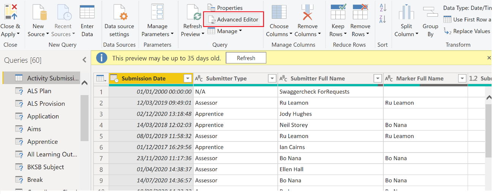Expand the Remove Columns dropdown

[x=319, y=34]
